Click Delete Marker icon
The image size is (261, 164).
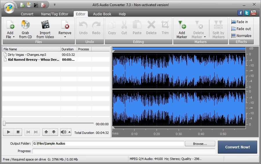tap(198, 25)
